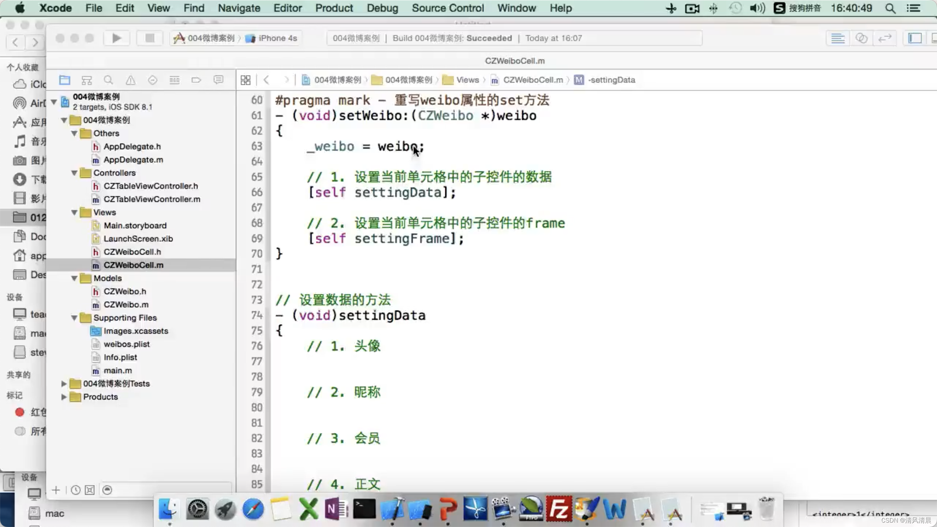Screen dimensions: 937x527
Task: Open Images.xcassets in the navigator
Action: pyautogui.click(x=136, y=331)
